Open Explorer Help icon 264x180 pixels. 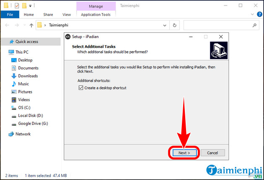coord(259,14)
